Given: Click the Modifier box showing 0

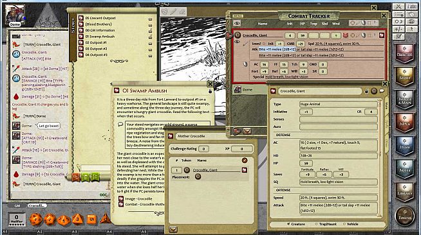Looking at the screenshot, I should click(x=17, y=219).
